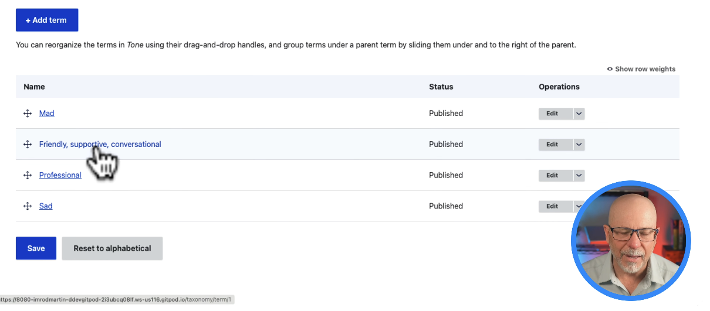Click the move handle for Professional term
This screenshot has height=311, width=710.
click(27, 175)
